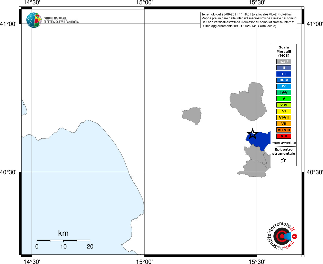
Task: Click the legend epicentro strumentale star
Action: [x=283, y=160]
